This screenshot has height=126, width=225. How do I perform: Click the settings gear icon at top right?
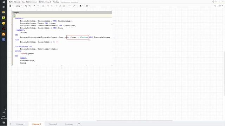pyautogui.click(x=213, y=1)
